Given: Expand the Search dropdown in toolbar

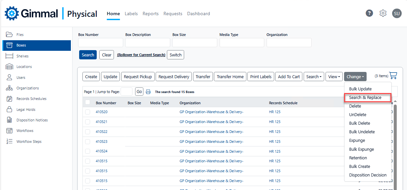Looking at the screenshot, I should (314, 77).
